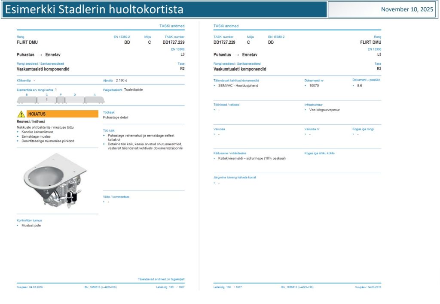This screenshot has height=304, width=440.
Task: Click the right page Puhastus arrow
Action: click(236, 55)
